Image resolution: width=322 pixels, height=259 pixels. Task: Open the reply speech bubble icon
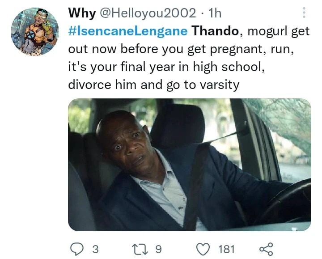[77, 249]
